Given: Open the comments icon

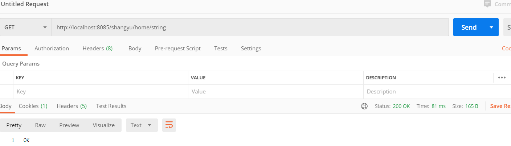Looking at the screenshot, I should click(487, 4).
